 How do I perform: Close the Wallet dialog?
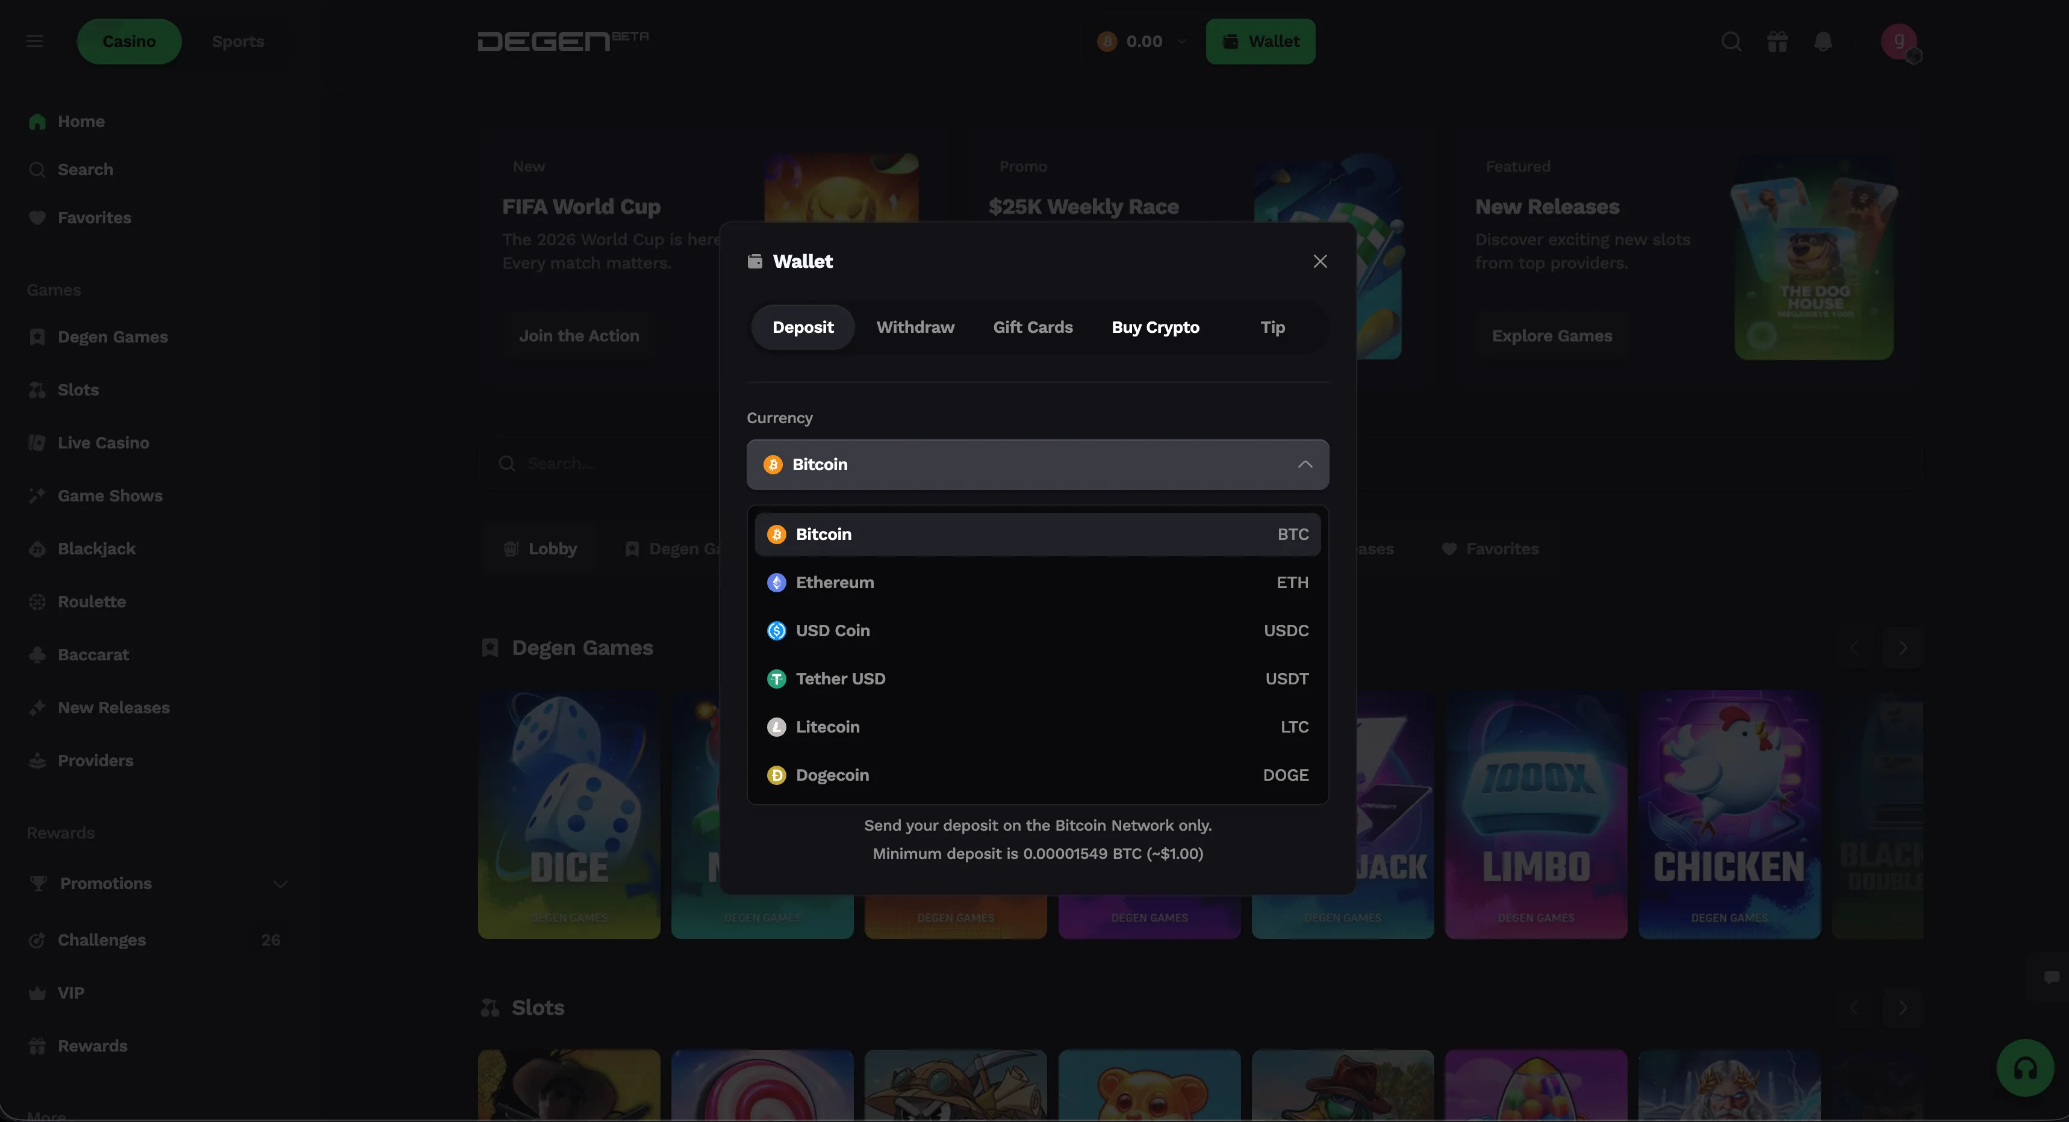tap(1320, 261)
